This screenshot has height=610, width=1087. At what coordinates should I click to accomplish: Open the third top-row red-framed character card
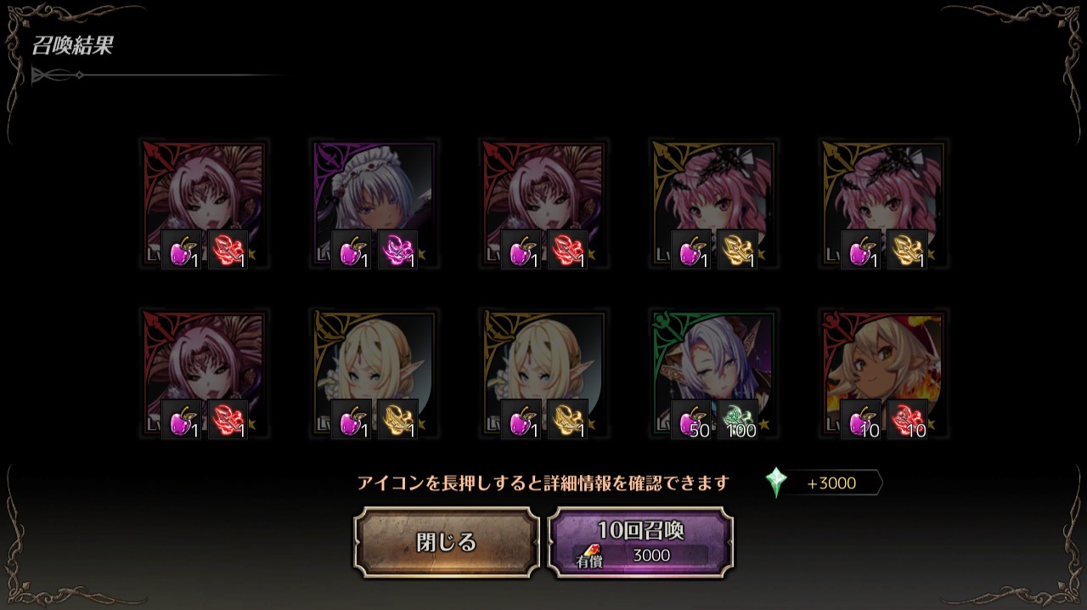tap(544, 204)
